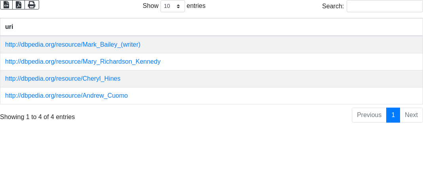
Task: Export the table as CSV
Action: click(x=6, y=5)
